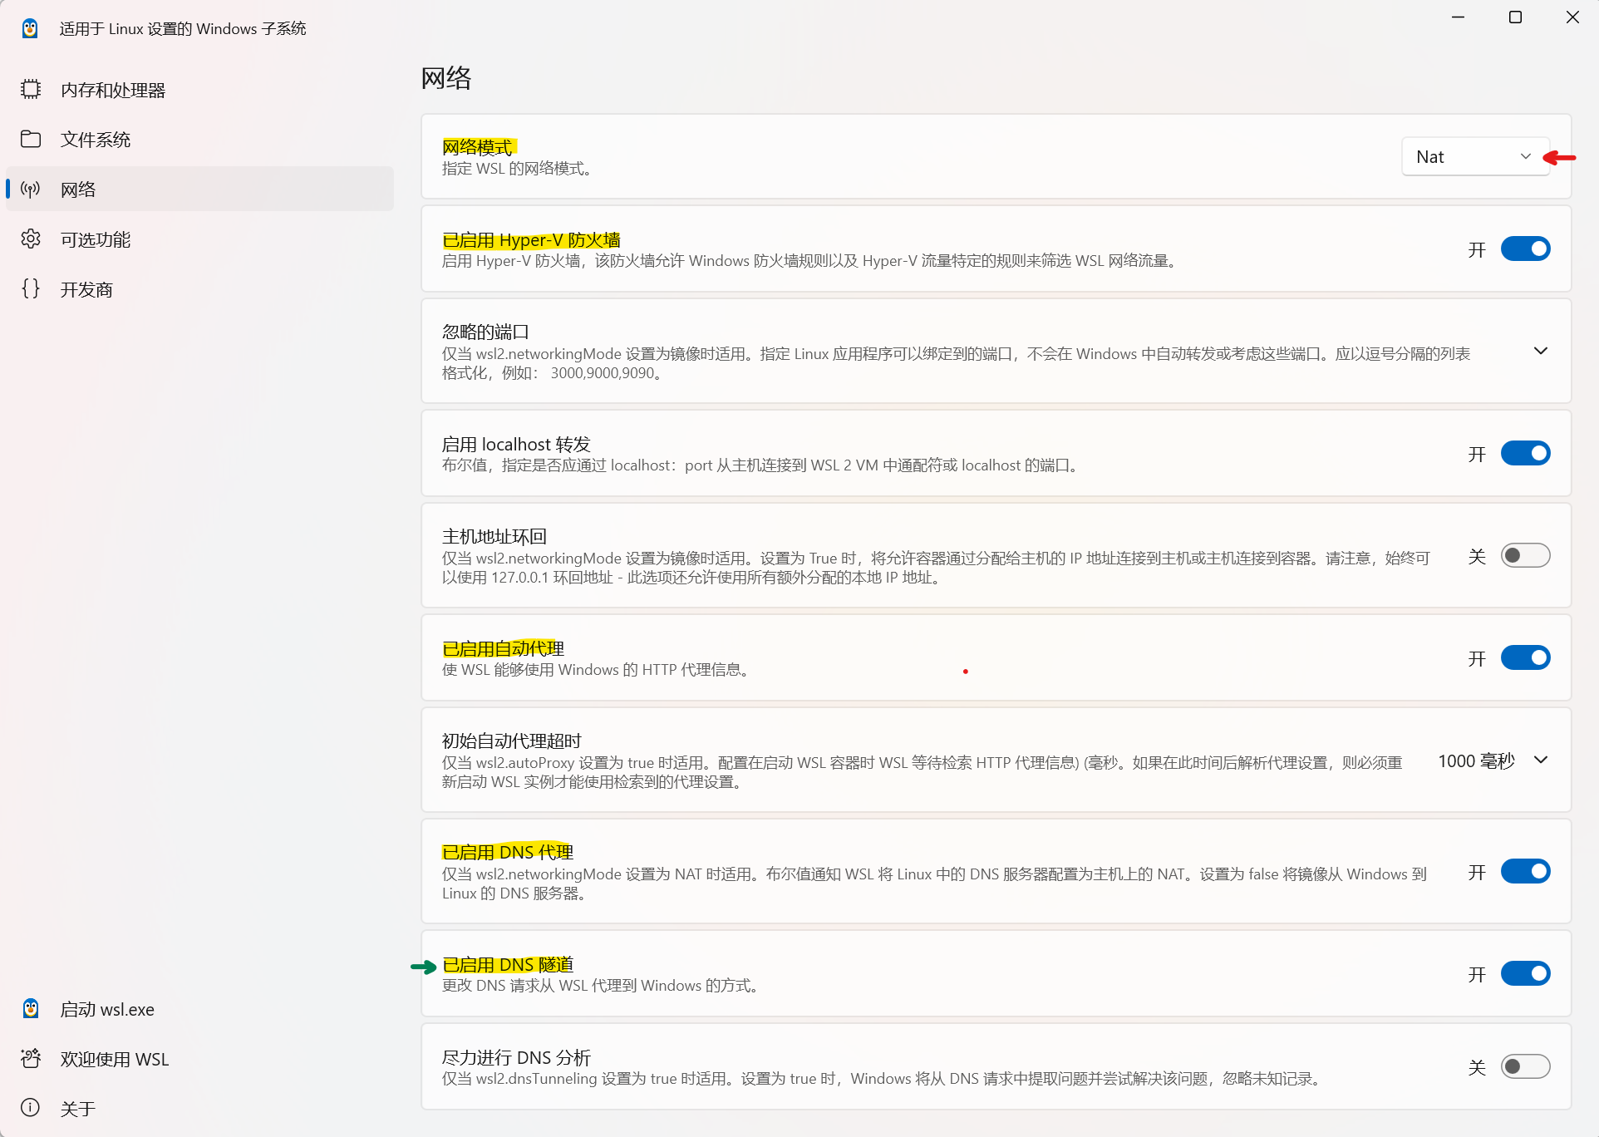Turn off localhost 转发 switch
Screen dimensions: 1599x1137
tap(1525, 454)
